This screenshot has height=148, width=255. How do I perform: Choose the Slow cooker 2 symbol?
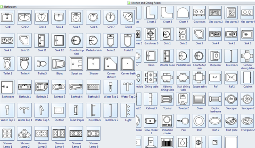pos(151,121)
